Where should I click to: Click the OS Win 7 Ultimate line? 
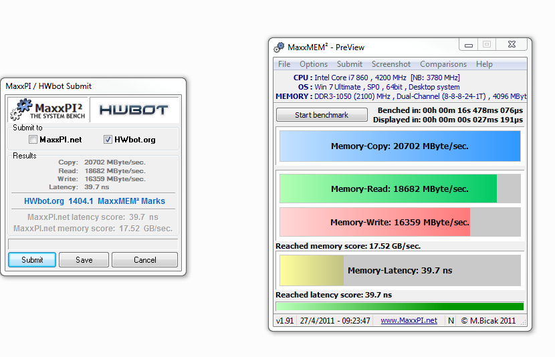point(378,87)
